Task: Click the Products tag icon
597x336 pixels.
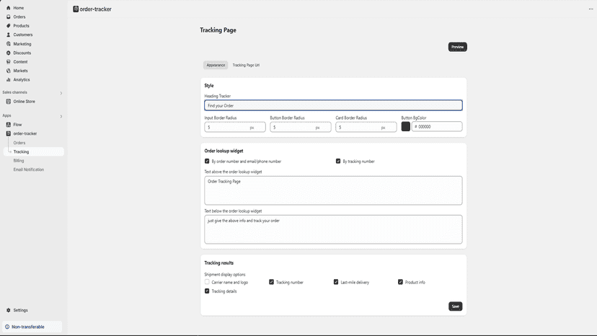Action: [9, 25]
